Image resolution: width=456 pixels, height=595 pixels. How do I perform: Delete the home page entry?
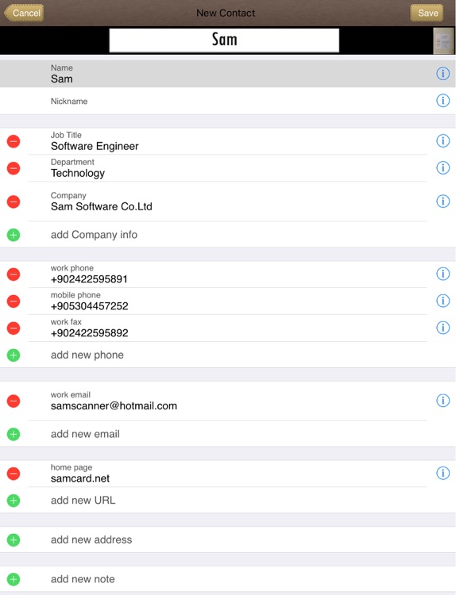pos(14,474)
